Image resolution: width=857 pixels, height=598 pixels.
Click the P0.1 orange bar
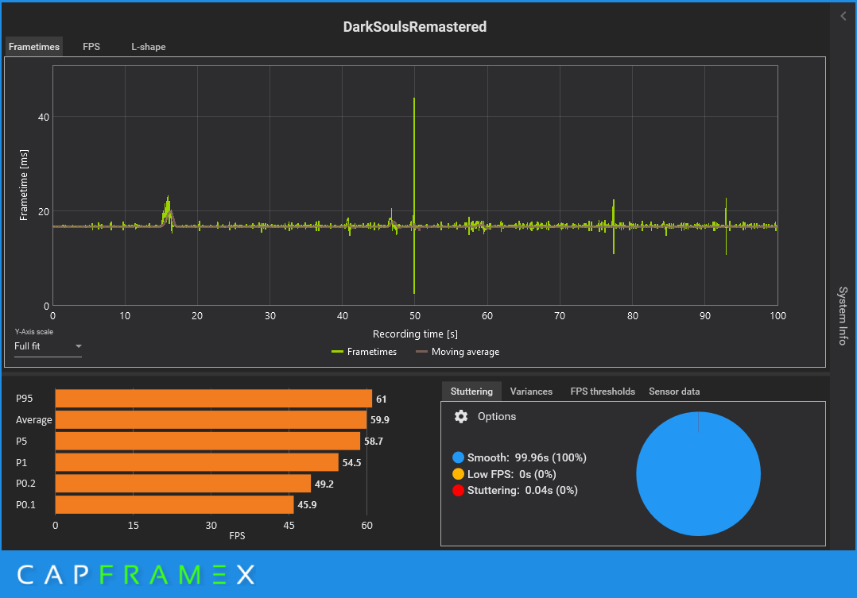point(174,504)
